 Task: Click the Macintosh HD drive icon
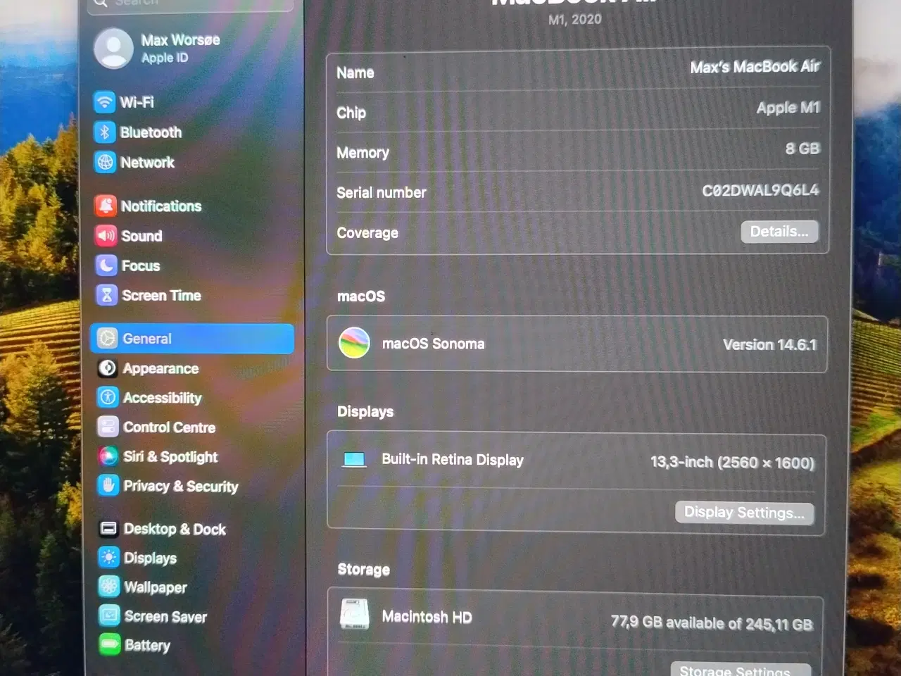[354, 614]
